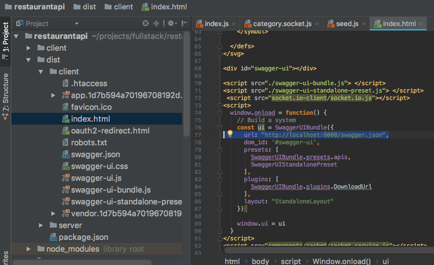Viewport: 434px width, 265px height.
Task: Toggle the Structure tool window
Action: 5,96
